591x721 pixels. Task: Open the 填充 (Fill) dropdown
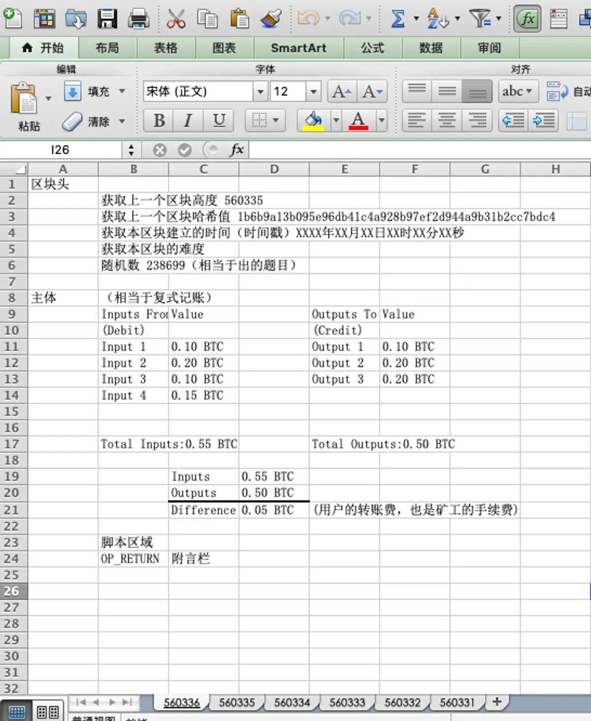coord(121,92)
